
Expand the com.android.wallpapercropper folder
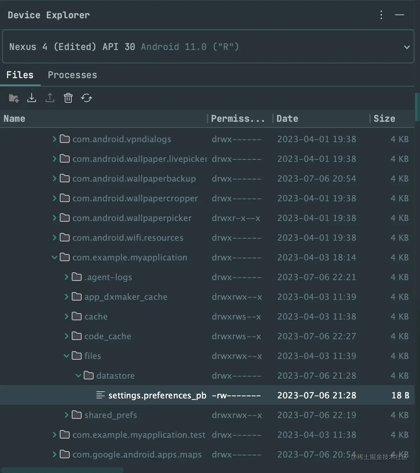point(55,198)
